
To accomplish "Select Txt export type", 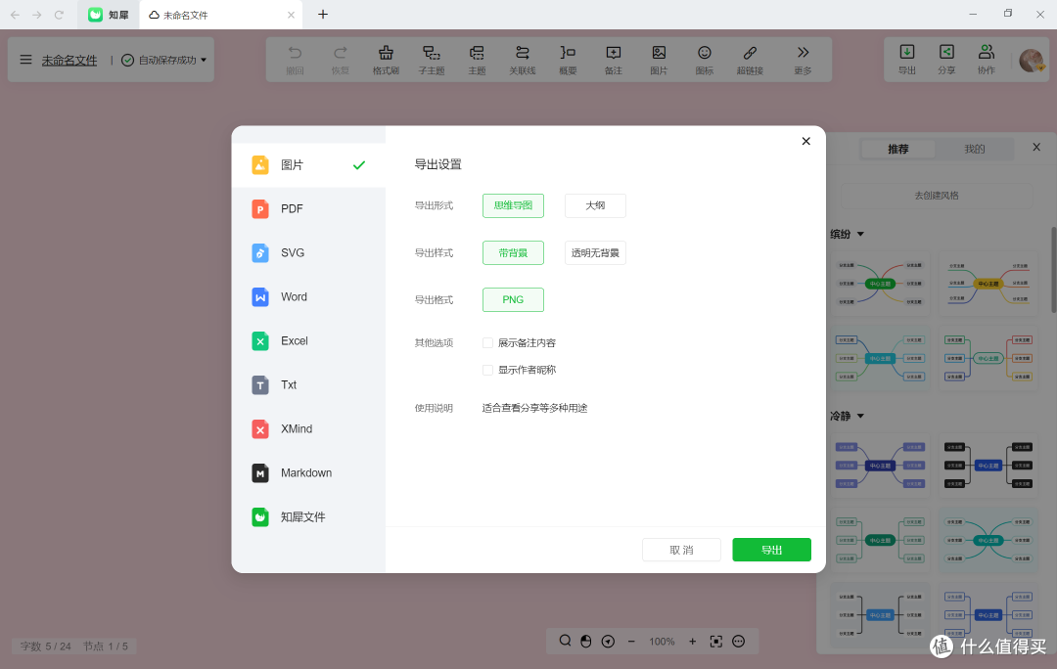I will click(308, 384).
